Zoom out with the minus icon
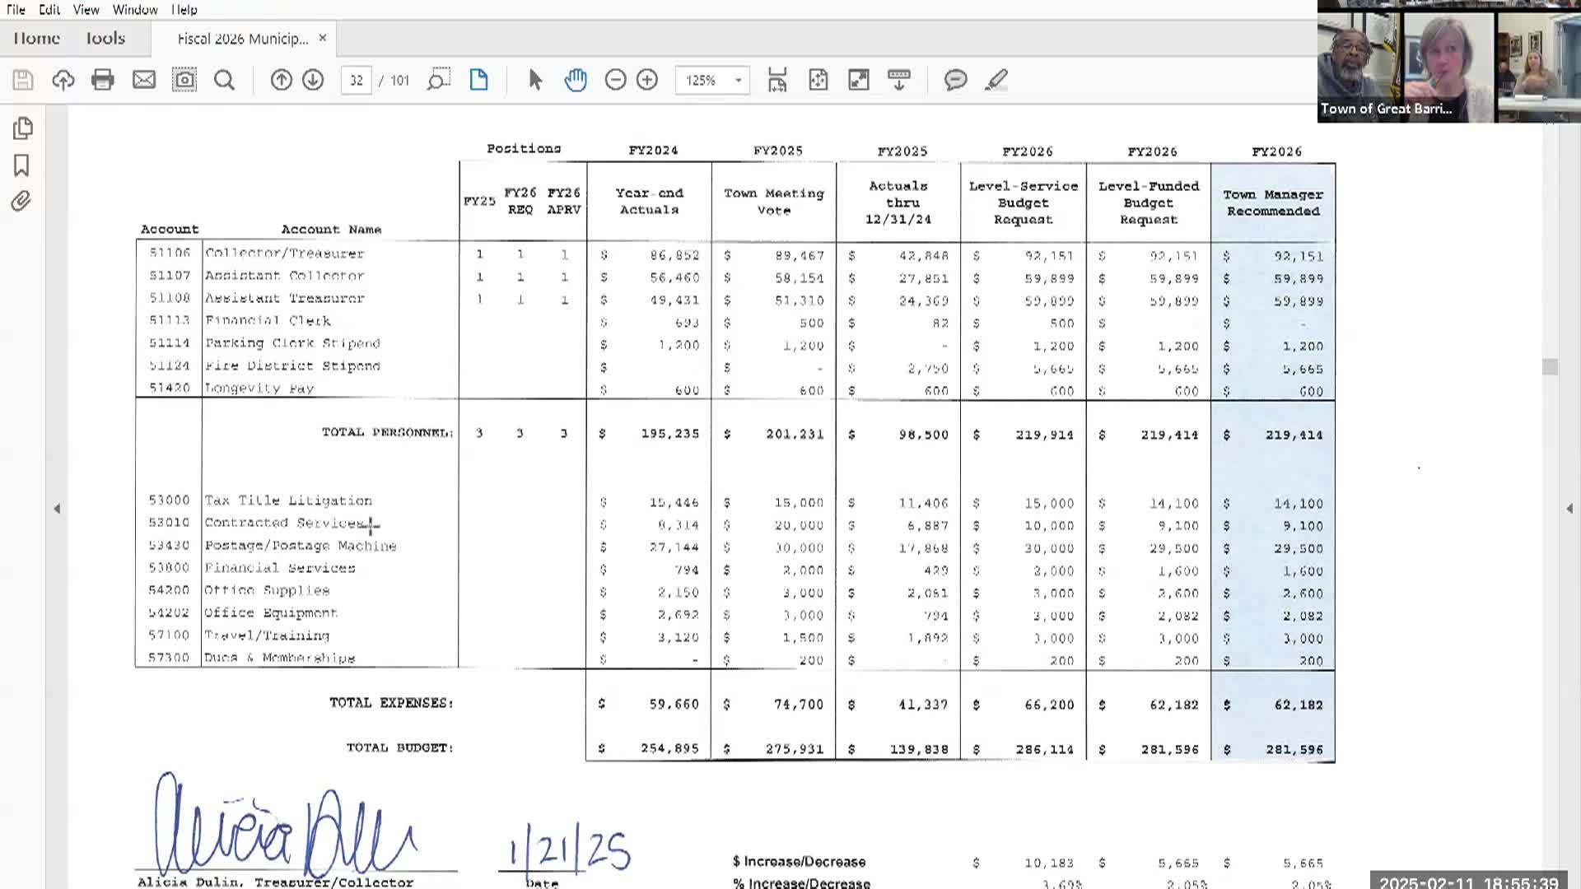The image size is (1581, 889). point(615,80)
